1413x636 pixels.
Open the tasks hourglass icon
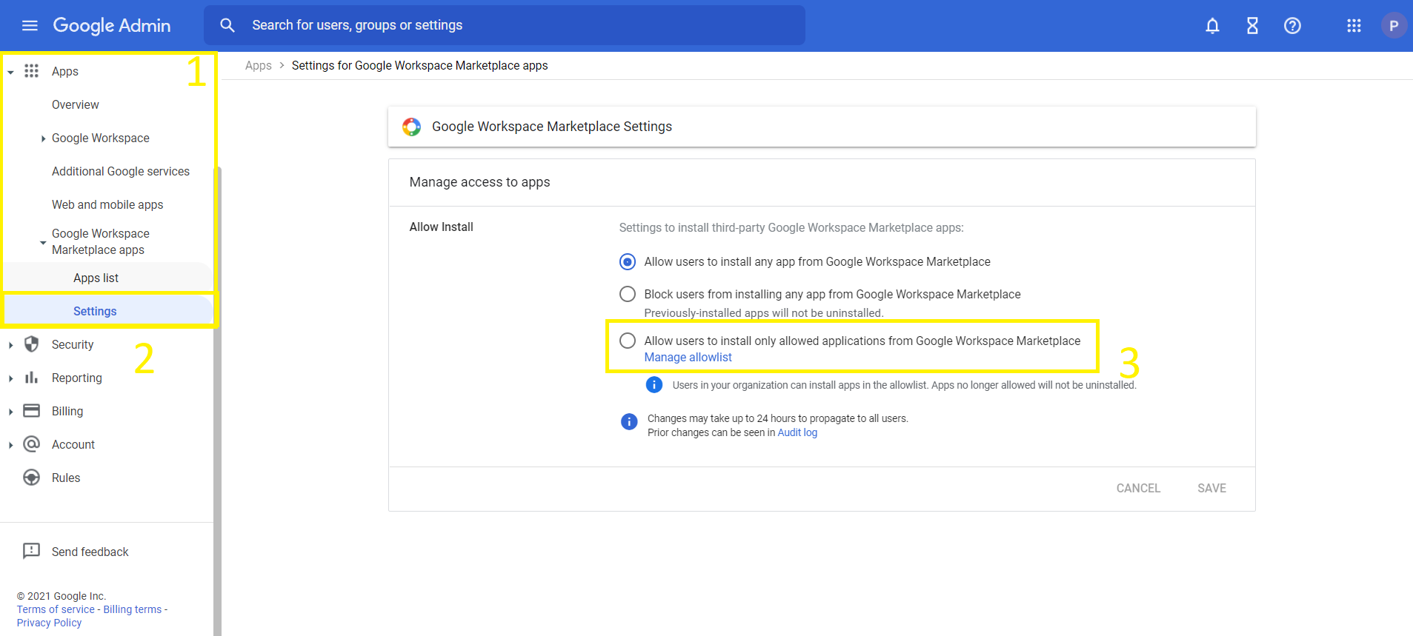(1252, 26)
